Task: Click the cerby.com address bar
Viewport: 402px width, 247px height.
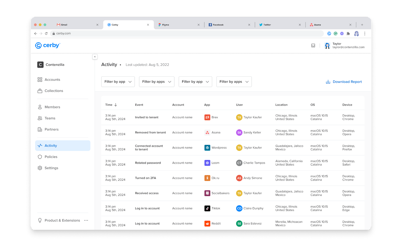Action: coord(187,33)
